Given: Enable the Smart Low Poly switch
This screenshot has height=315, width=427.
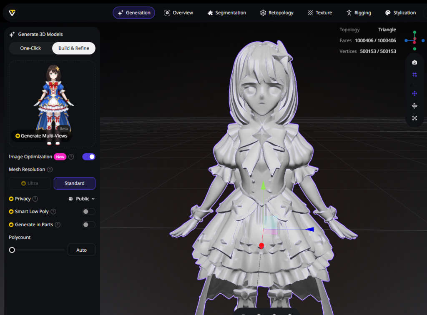Looking at the screenshot, I should coord(88,212).
